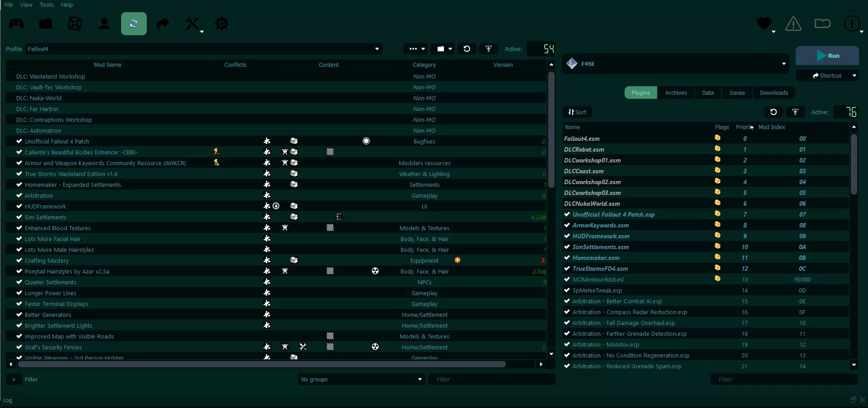Disable ArmorKeywords.esm plugin checkbox
The image size is (868, 408).
click(x=567, y=225)
